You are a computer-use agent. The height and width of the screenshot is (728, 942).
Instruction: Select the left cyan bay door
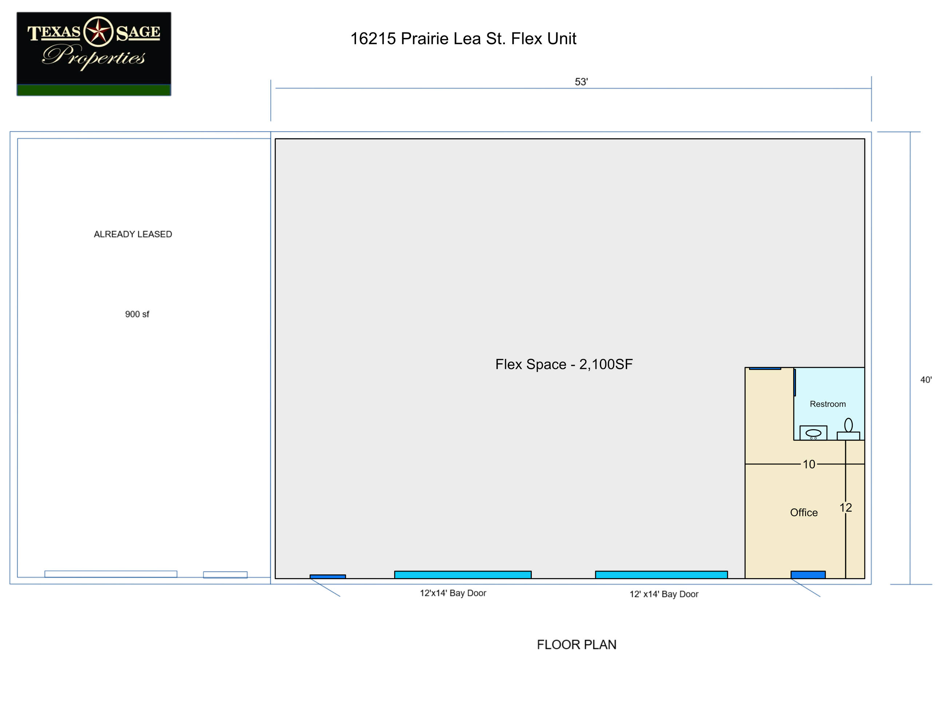click(463, 574)
